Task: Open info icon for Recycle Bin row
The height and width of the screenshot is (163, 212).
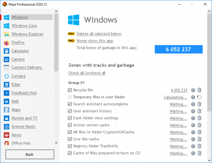Action: [193, 90]
